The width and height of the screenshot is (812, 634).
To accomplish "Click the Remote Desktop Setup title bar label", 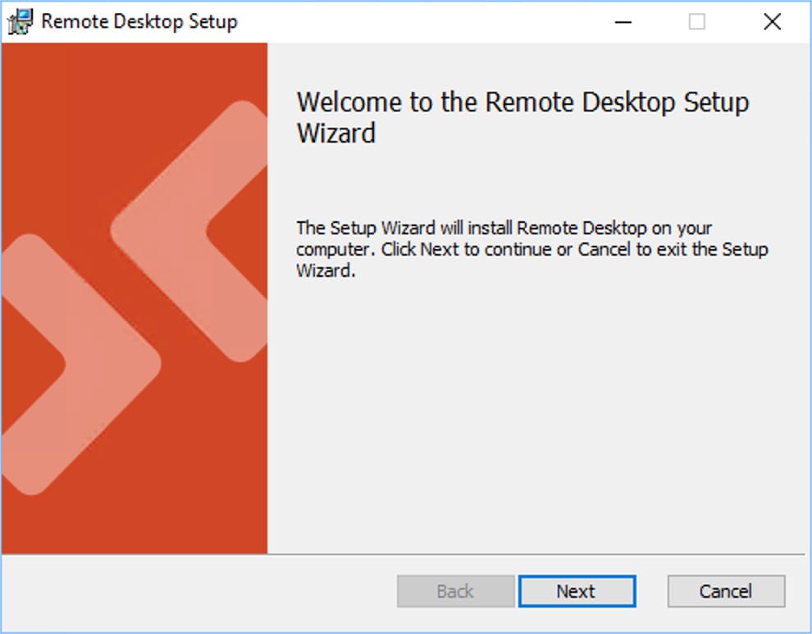I will coord(138,21).
